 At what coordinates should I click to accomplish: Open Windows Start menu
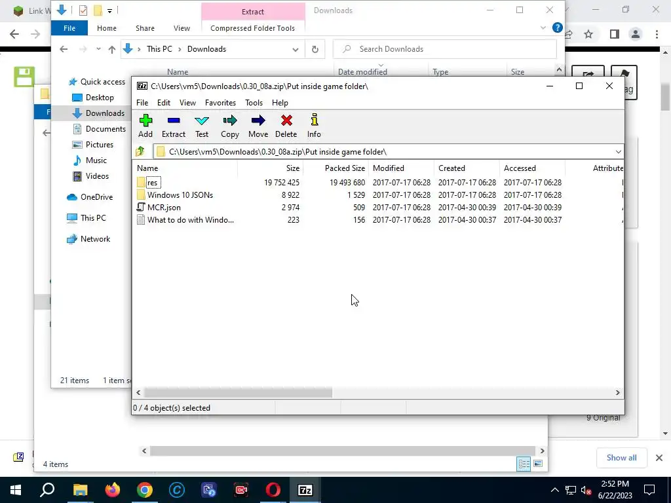click(16, 490)
